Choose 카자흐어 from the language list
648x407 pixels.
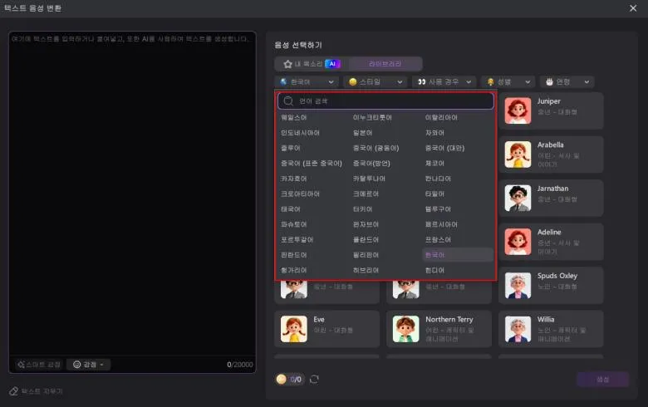(x=294, y=179)
